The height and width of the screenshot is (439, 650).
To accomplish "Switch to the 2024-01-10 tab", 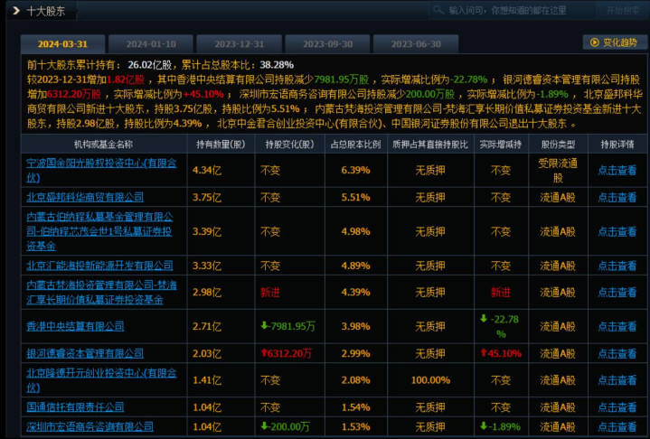I will click(150, 44).
